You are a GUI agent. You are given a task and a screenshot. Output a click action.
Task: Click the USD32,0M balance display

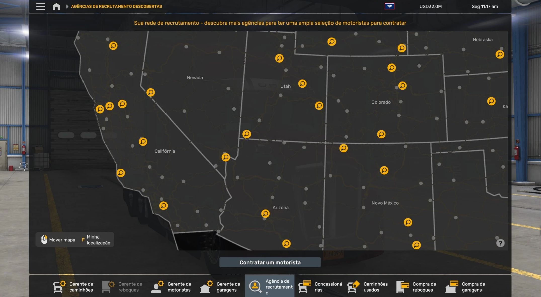430,6
